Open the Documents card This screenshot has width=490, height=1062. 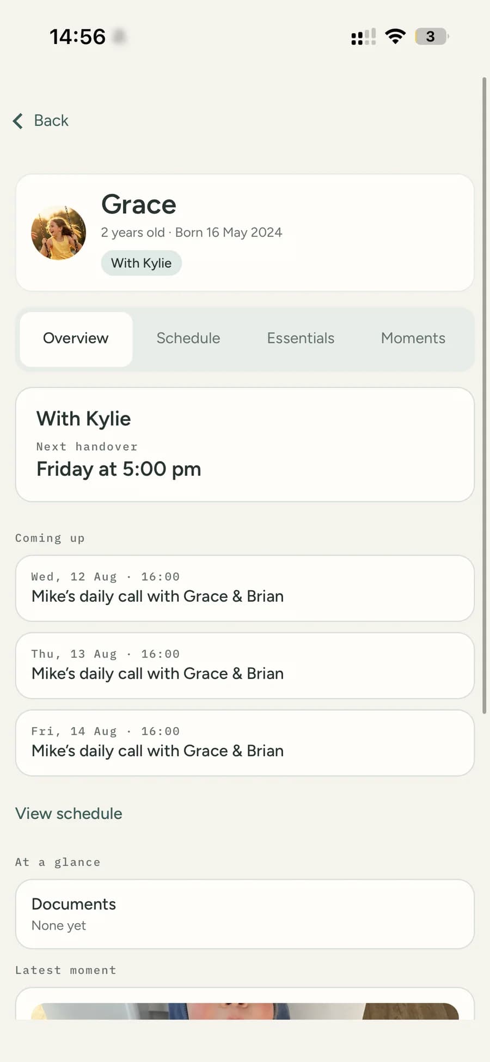[x=245, y=914]
